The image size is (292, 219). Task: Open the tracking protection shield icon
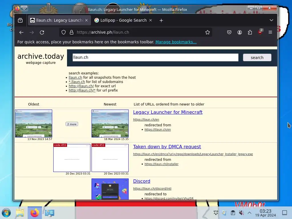[64, 33]
